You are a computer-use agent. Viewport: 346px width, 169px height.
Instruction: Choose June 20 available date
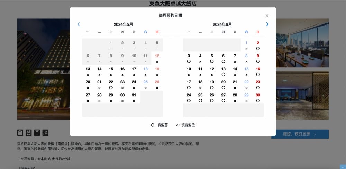click(223, 84)
